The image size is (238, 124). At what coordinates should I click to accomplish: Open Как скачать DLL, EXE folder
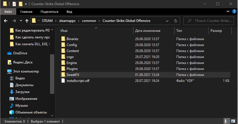[30, 44]
